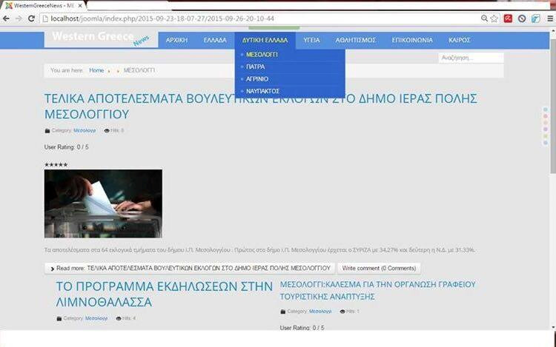Open the ΑΘΛΗΤΙΣΜΟΣ menu item
The image size is (556, 347).
356,41
